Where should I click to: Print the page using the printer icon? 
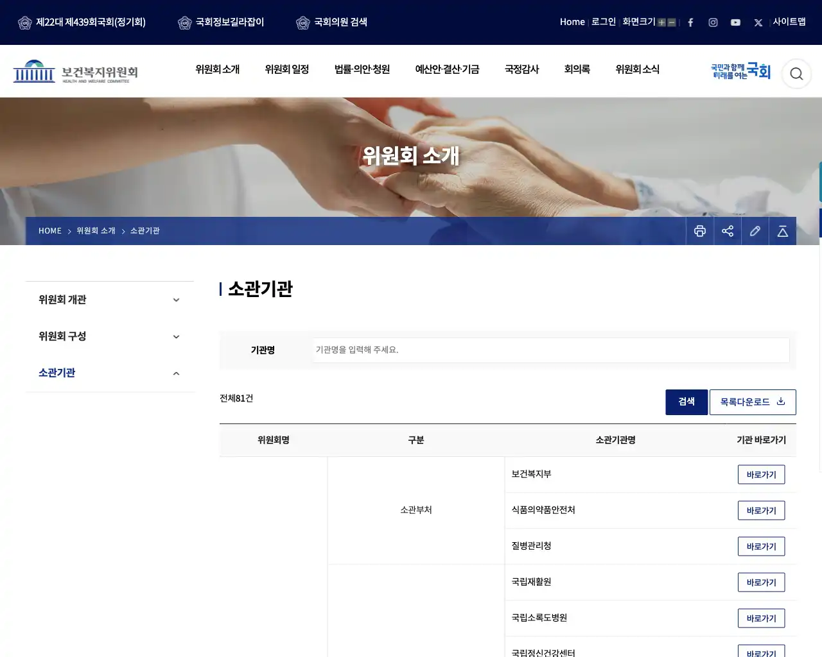pos(700,231)
